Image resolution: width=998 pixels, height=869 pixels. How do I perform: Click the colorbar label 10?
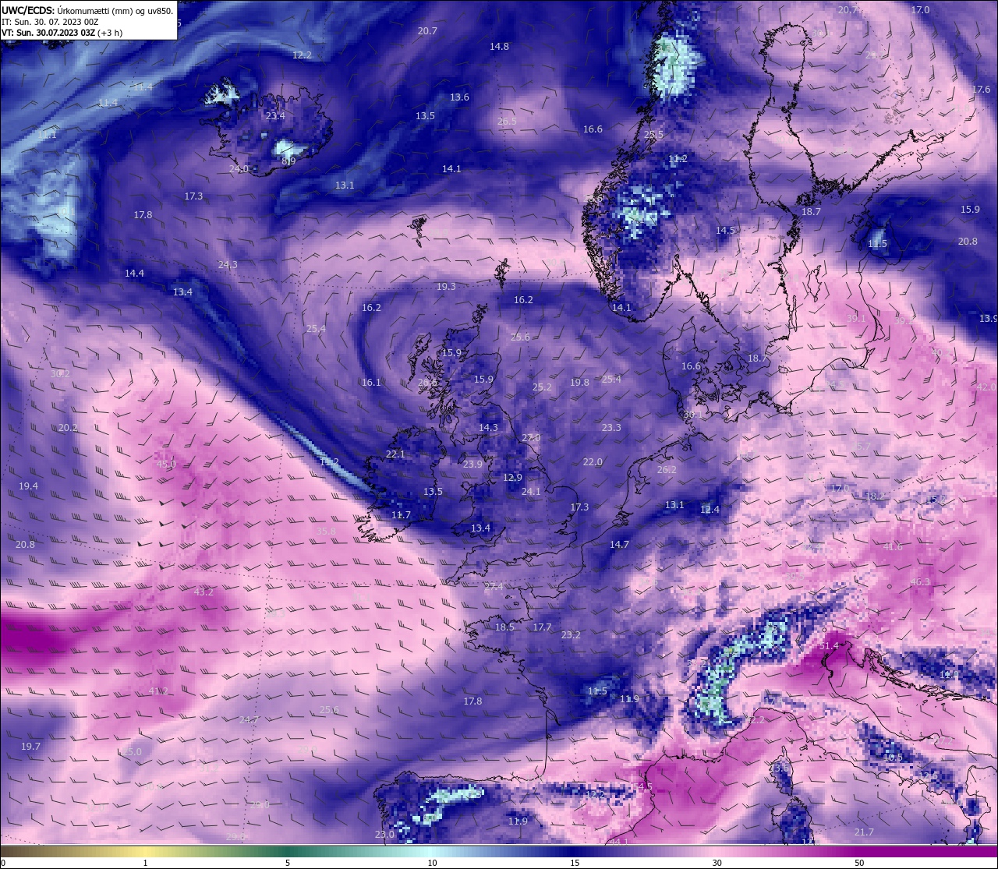tap(432, 863)
